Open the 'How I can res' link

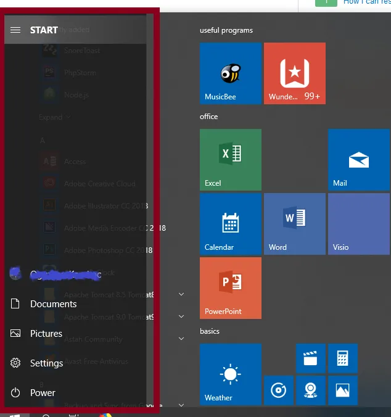[x=367, y=2]
